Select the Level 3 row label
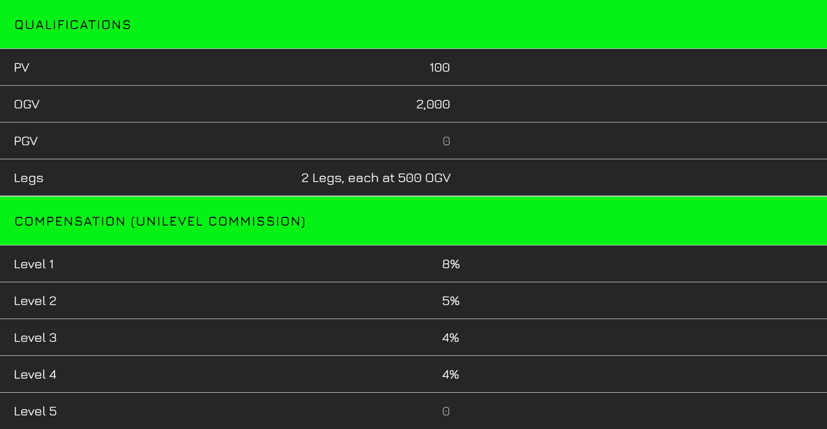Viewport: 827px width, 429px height. point(35,337)
